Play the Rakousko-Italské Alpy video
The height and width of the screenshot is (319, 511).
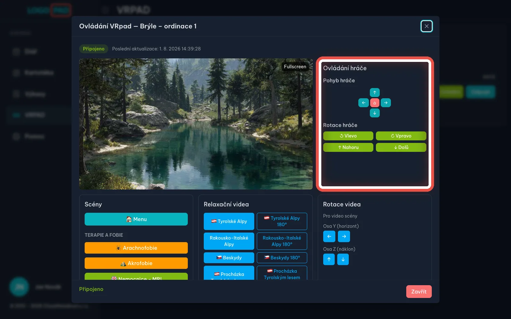tap(229, 241)
